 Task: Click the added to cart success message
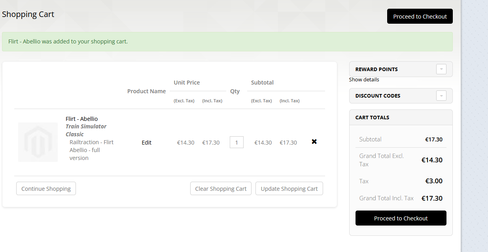coord(227,41)
